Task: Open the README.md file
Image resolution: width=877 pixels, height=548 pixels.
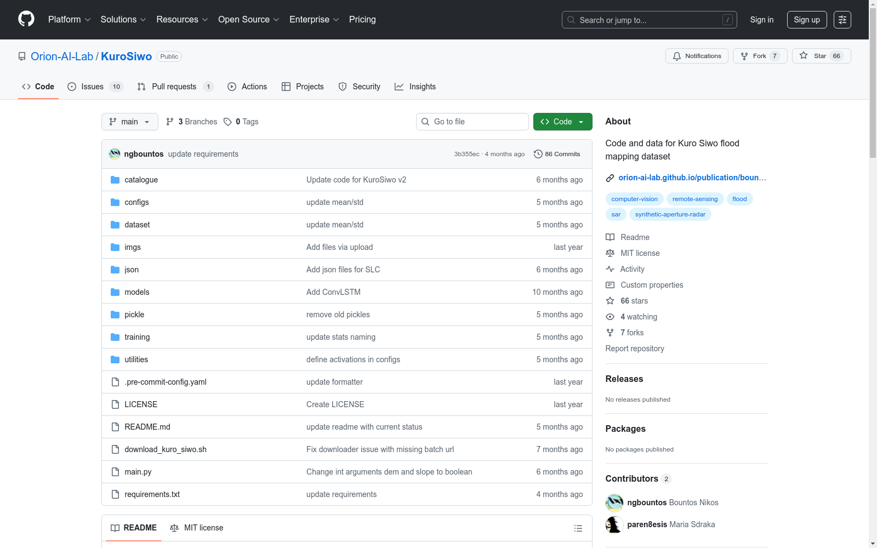Action: [147, 427]
